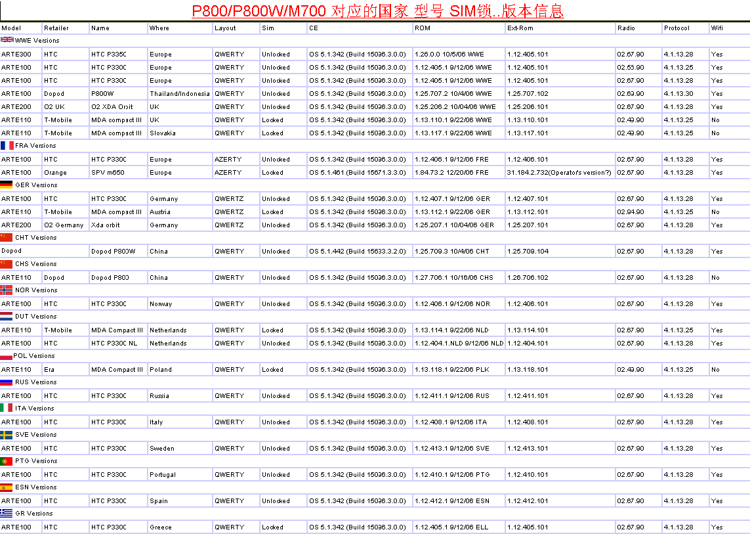Select the Orange retailer cell
Viewport: 750px width, 534px height.
66,172
